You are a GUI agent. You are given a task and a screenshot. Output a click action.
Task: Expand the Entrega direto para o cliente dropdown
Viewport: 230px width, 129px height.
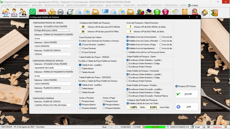(x=72, y=30)
